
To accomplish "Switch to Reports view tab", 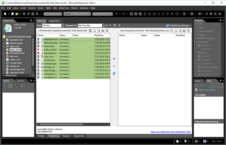I will (66, 136).
